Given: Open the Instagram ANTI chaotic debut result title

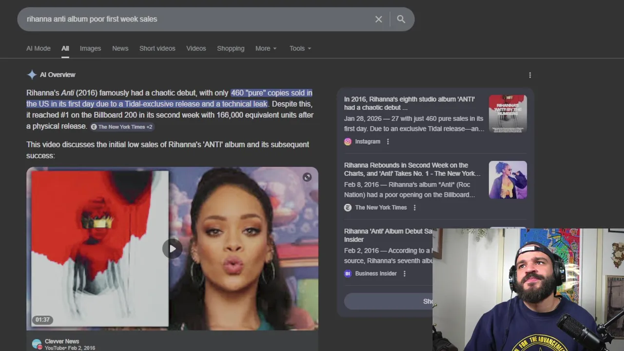Looking at the screenshot, I should (x=409, y=103).
